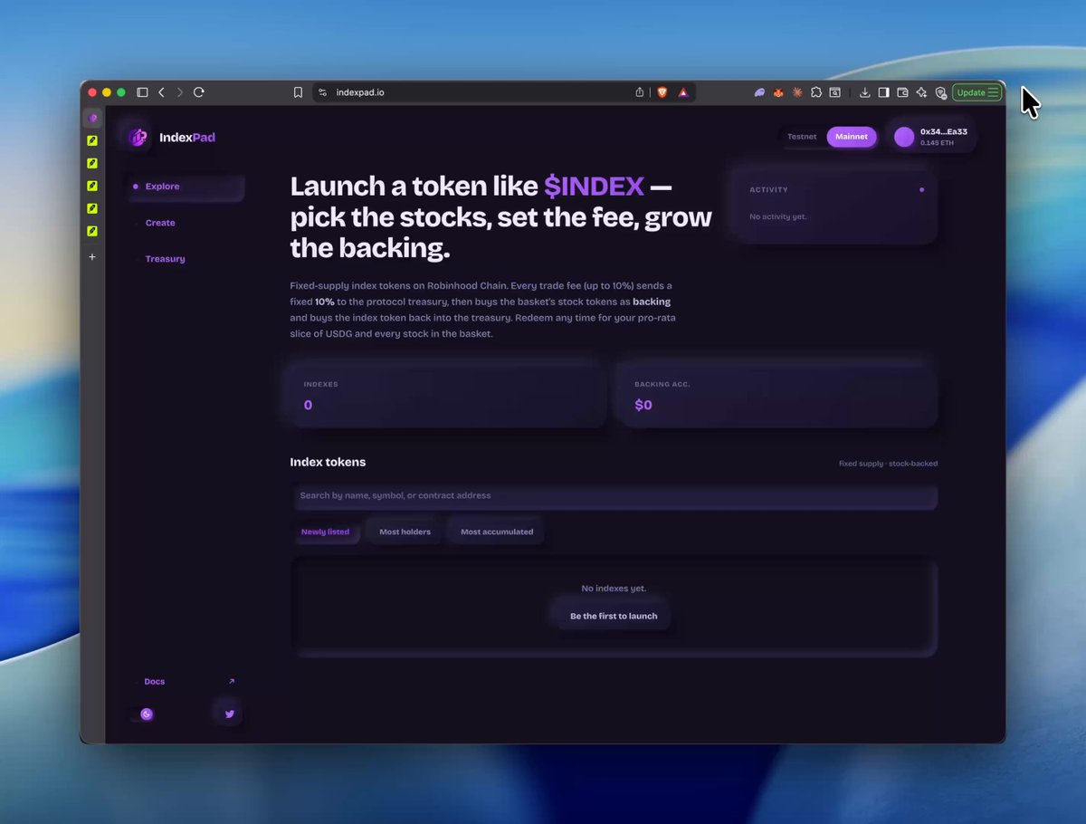
Task: Select the Most holders filter
Action: point(405,532)
